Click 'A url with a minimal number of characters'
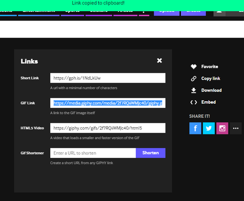244x201 pixels. [x=83, y=88]
